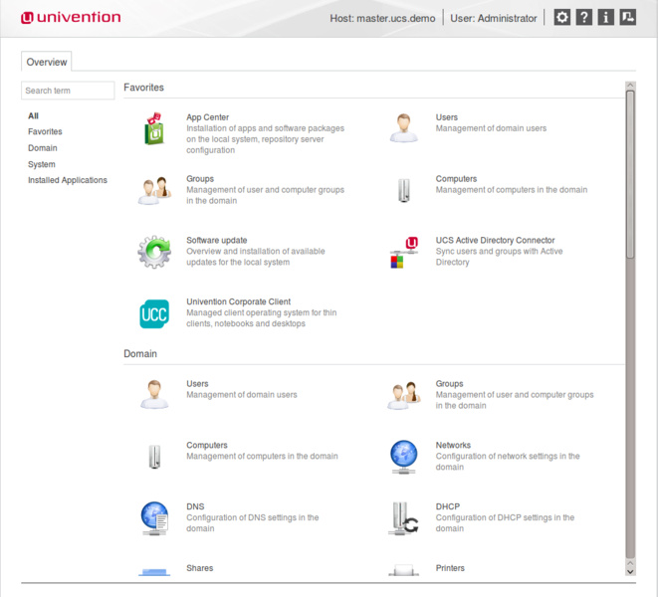Select the Favorites category filter
Image resolution: width=658 pixels, height=597 pixels.
tap(45, 131)
